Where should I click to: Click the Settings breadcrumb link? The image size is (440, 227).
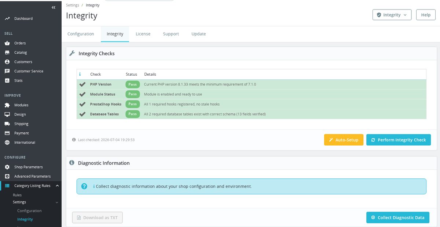pyautogui.click(x=72, y=5)
